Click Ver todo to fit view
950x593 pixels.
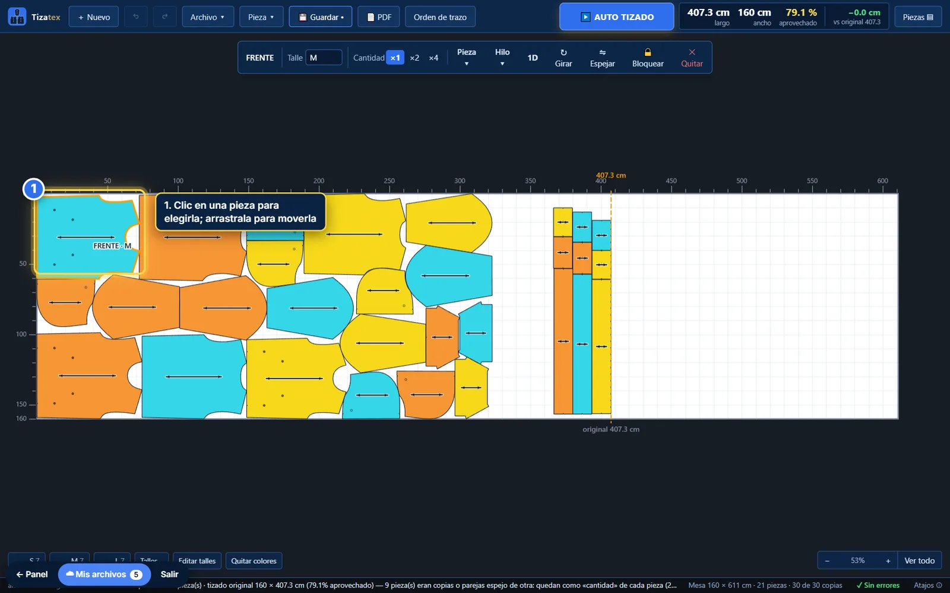pos(919,560)
